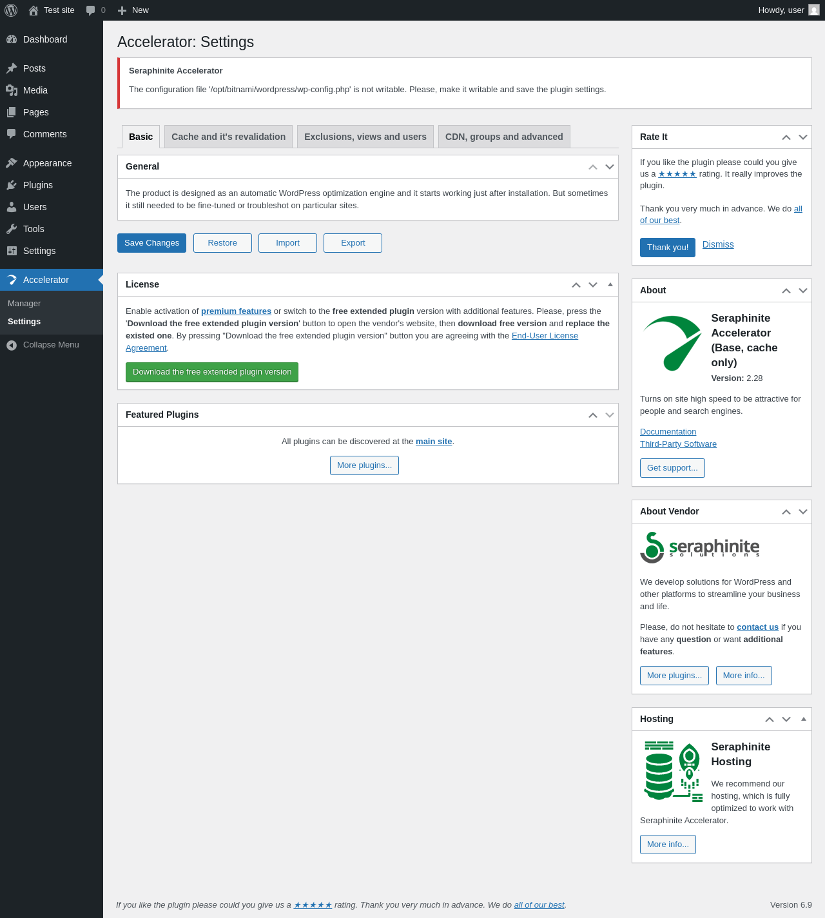Click the Posts pushpin icon
This screenshot has height=918, width=825.
(x=12, y=68)
